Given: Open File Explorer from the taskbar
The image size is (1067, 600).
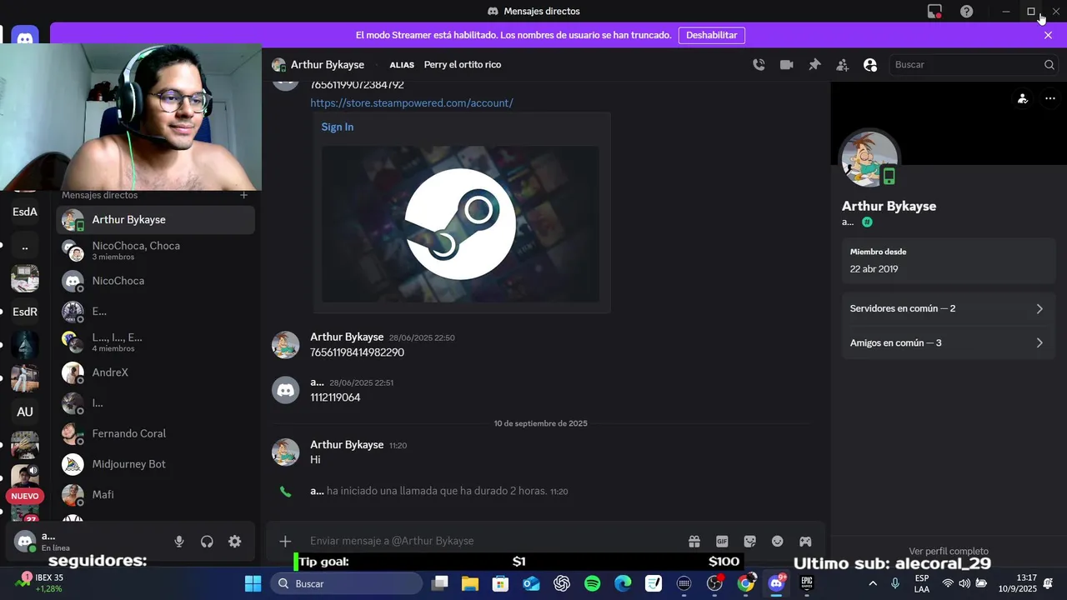Looking at the screenshot, I should pos(470,583).
